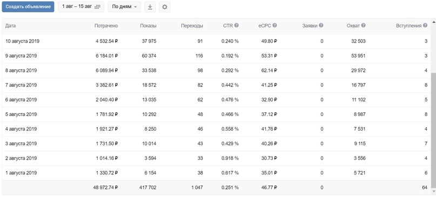Click the question mark beside Вступления
The width and height of the screenshot is (436, 197).
click(425, 25)
